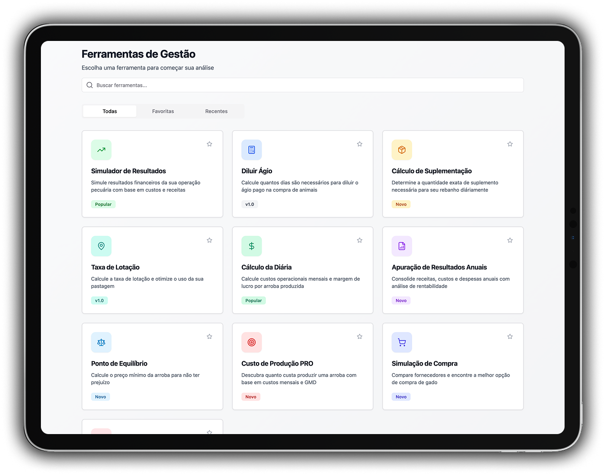Select the Simulador de Resultados trend chart icon
605x475 pixels.
101,149
